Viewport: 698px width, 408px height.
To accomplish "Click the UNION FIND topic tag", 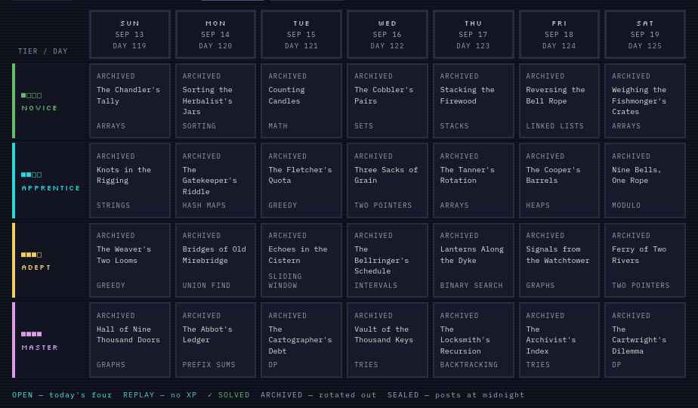I will pos(206,285).
